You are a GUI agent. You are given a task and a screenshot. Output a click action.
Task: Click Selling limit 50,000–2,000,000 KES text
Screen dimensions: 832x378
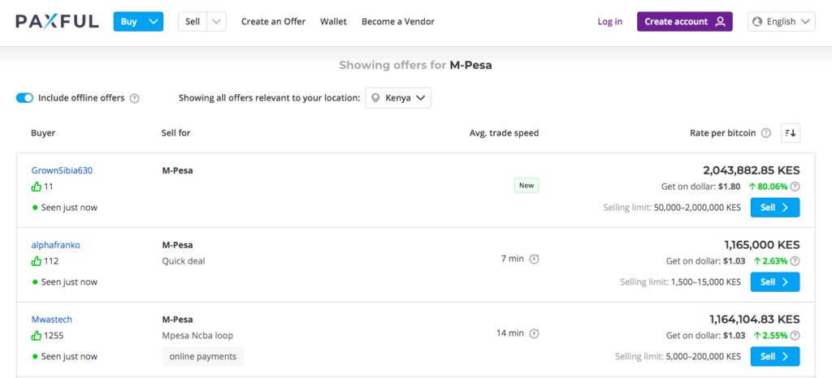[672, 208]
